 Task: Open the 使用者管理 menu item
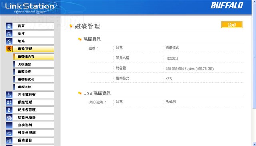[x=33, y=110]
